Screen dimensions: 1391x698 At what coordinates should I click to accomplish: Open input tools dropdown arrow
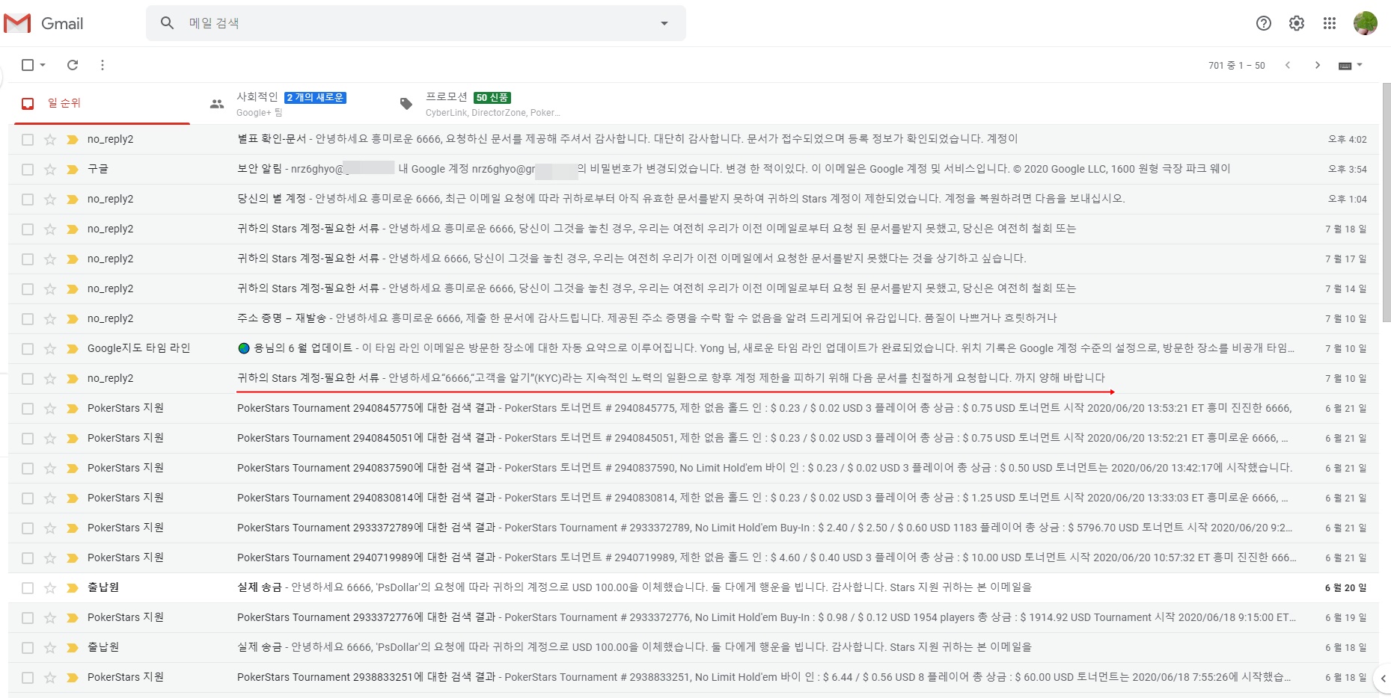(1360, 65)
